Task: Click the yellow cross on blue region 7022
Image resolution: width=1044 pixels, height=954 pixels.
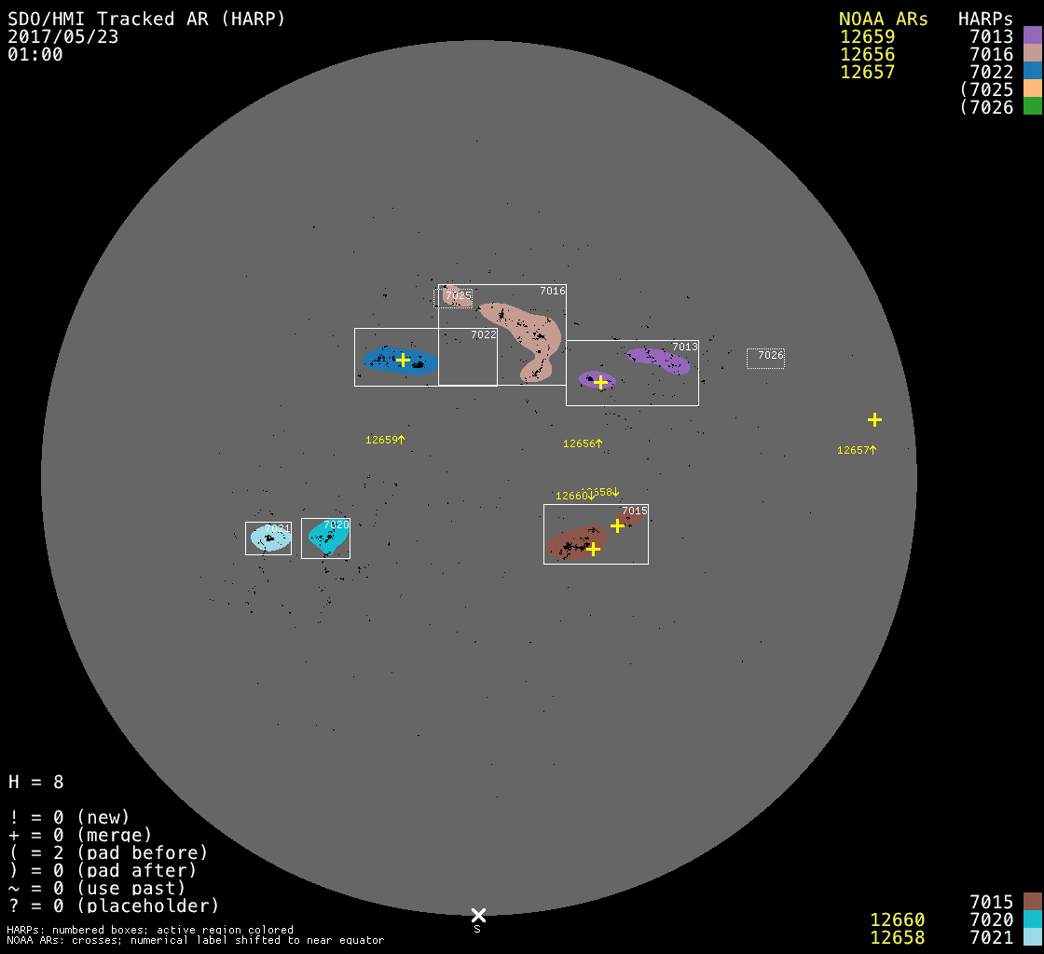Action: pyautogui.click(x=403, y=360)
